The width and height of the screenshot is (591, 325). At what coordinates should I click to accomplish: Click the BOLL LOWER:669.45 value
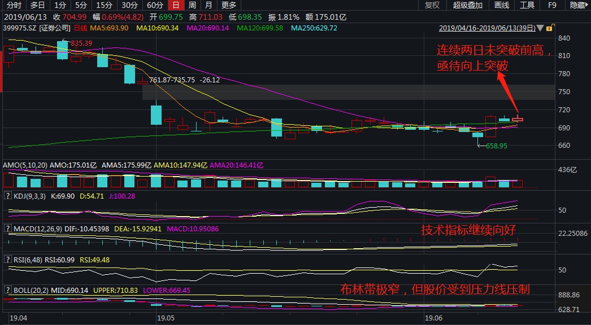[167, 291]
